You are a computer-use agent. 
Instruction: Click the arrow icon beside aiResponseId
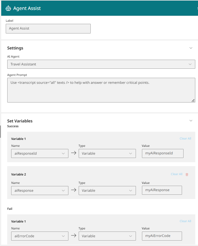(74, 153)
